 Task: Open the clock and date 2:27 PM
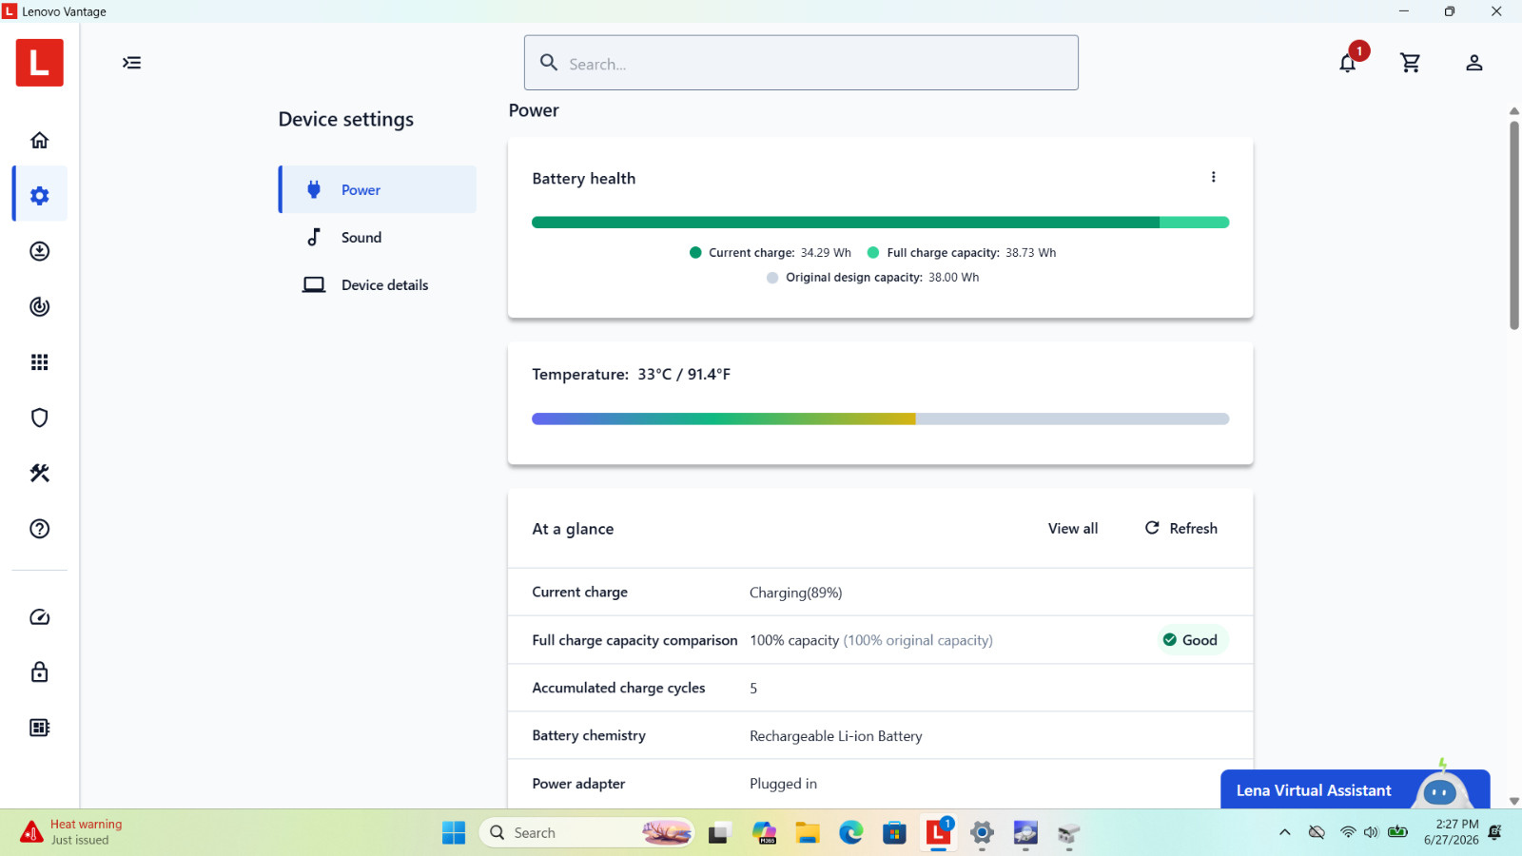(1452, 832)
